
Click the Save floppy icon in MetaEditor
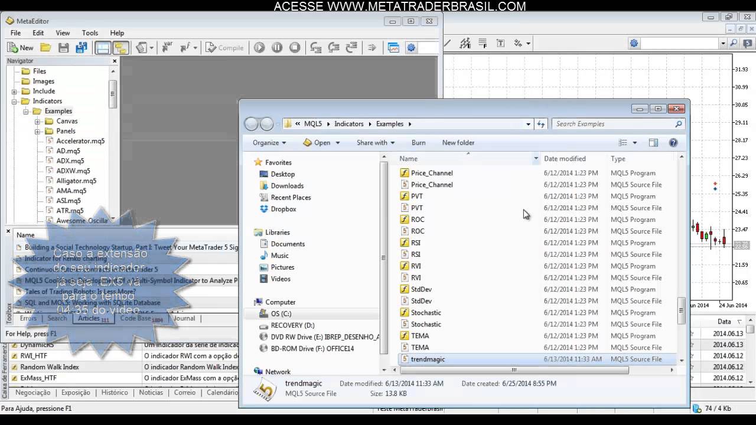(x=64, y=48)
